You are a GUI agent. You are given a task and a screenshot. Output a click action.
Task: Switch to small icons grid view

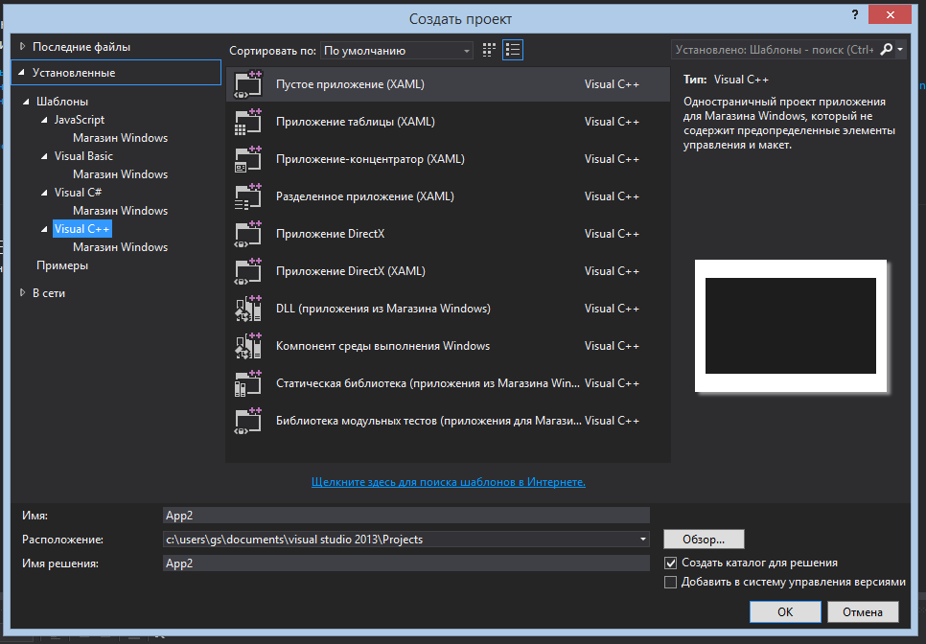click(x=489, y=50)
